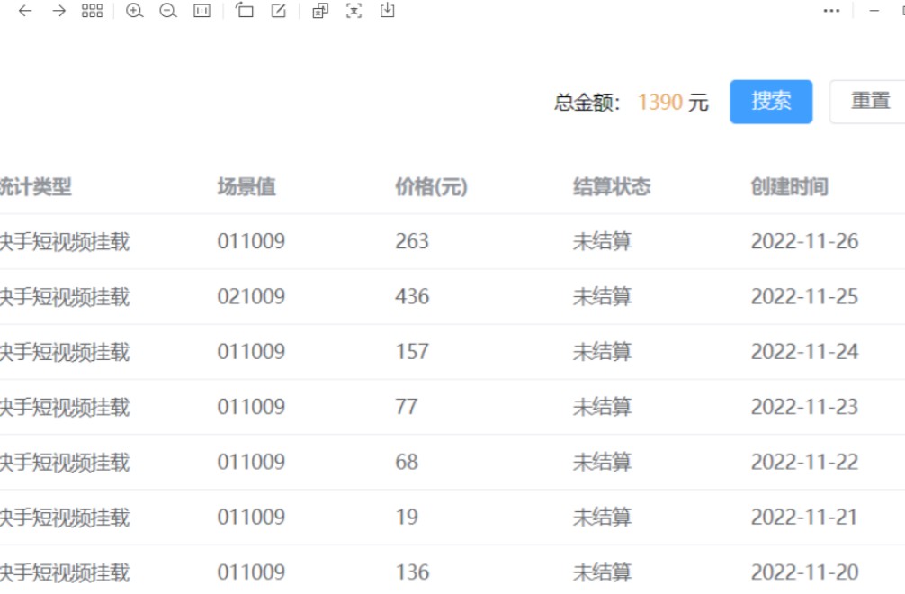This screenshot has width=905, height=594.
Task: Zoom in using the magnifier plus icon
Action: pos(134,11)
